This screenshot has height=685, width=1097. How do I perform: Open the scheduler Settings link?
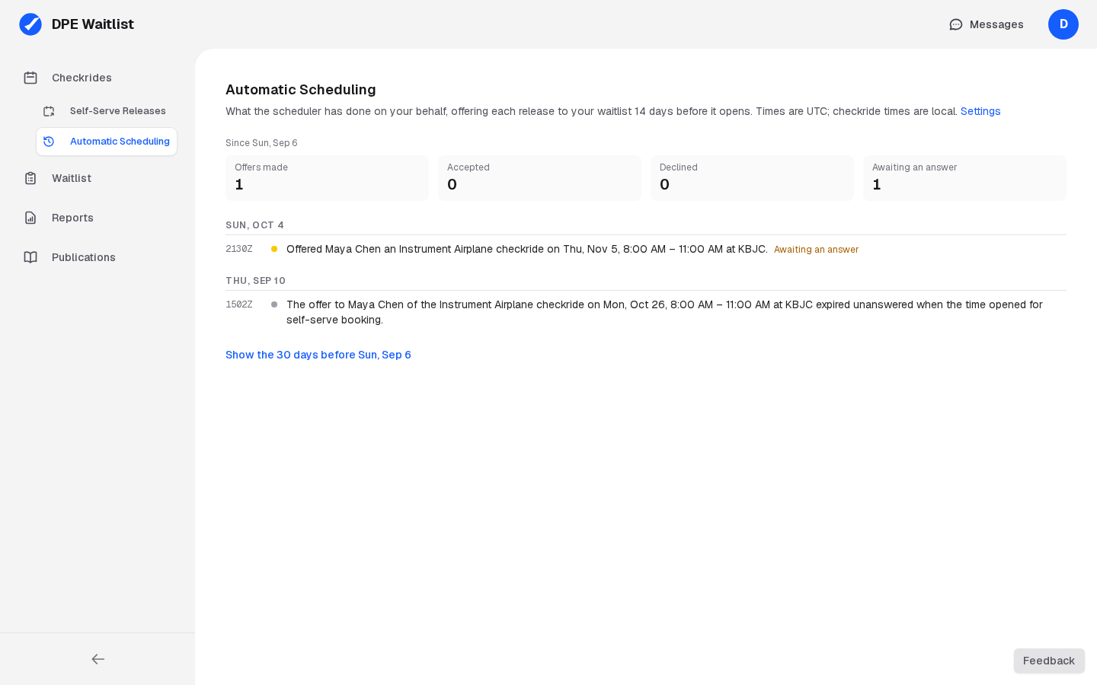tap(980, 111)
